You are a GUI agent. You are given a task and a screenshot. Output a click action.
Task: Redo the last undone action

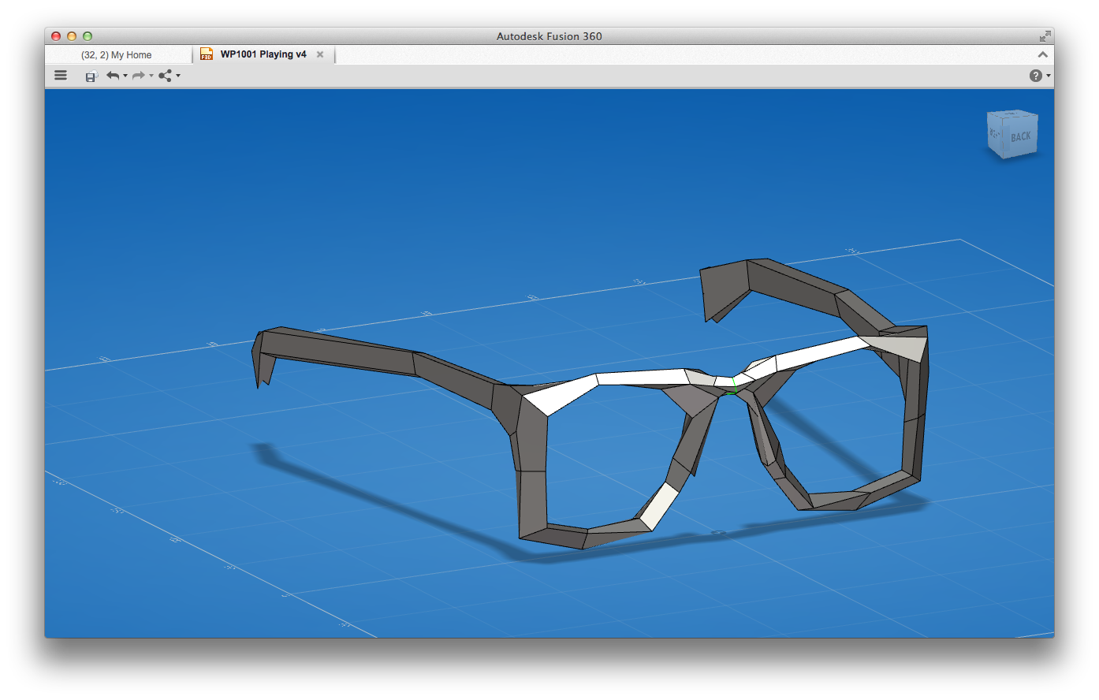139,76
